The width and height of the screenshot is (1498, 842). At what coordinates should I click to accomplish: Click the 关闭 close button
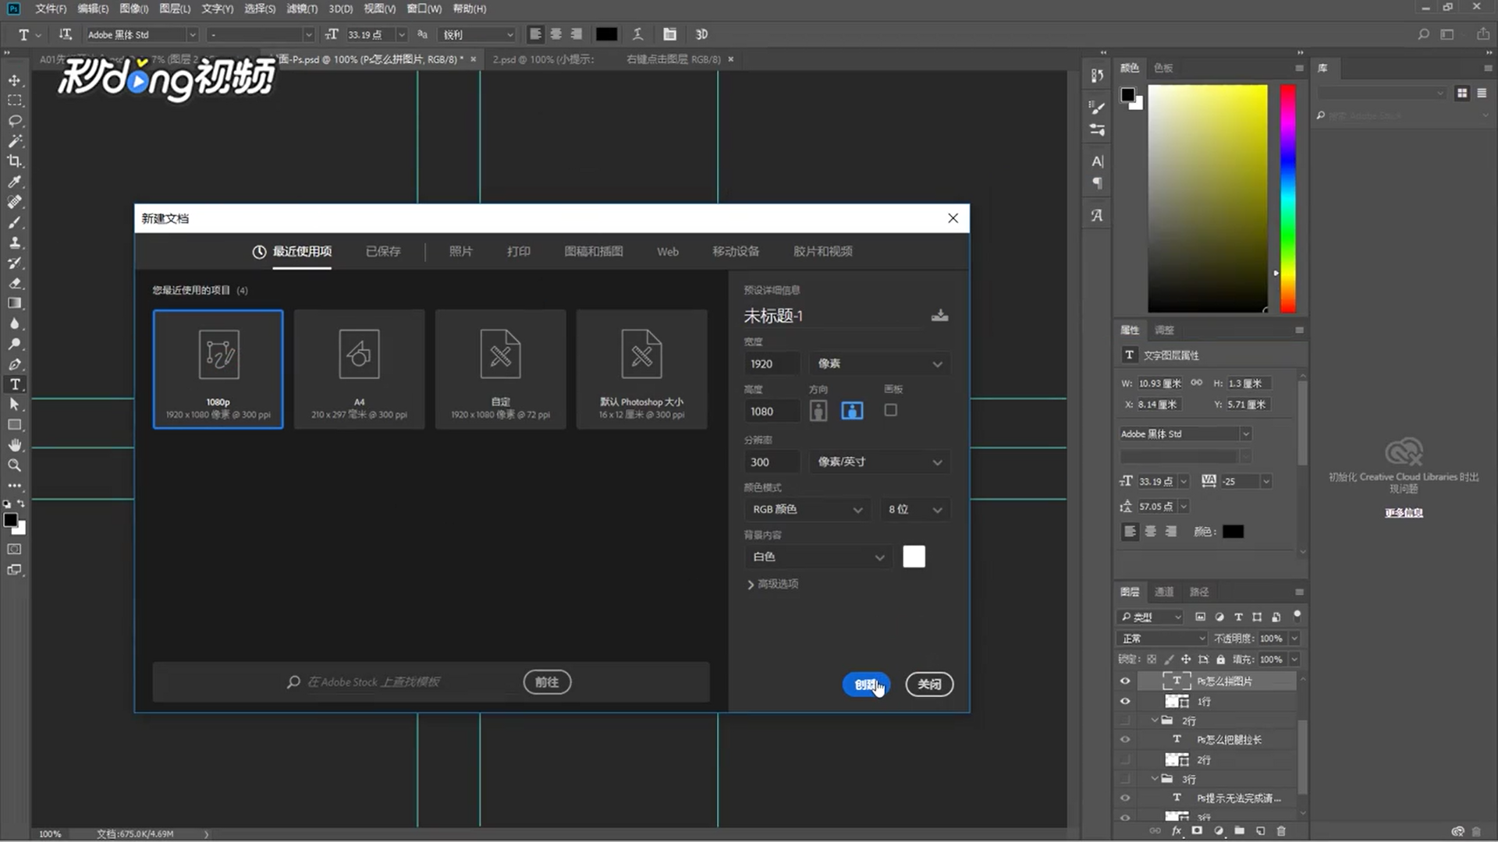coord(928,685)
